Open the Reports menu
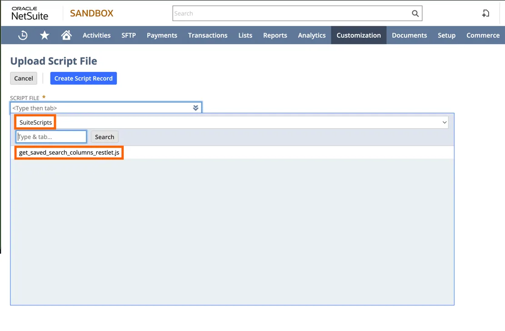Screen dimensions: 505x331 click(x=275, y=35)
